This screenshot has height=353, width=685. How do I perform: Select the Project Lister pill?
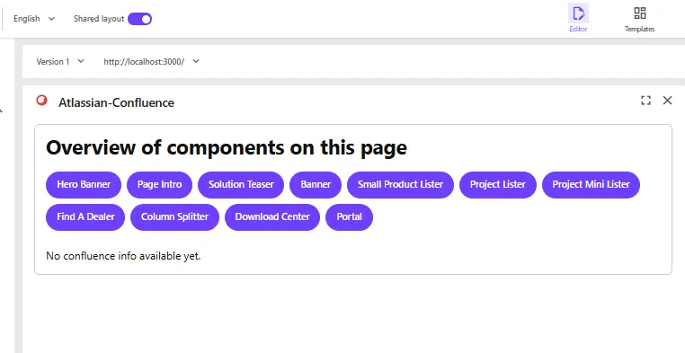[498, 184]
